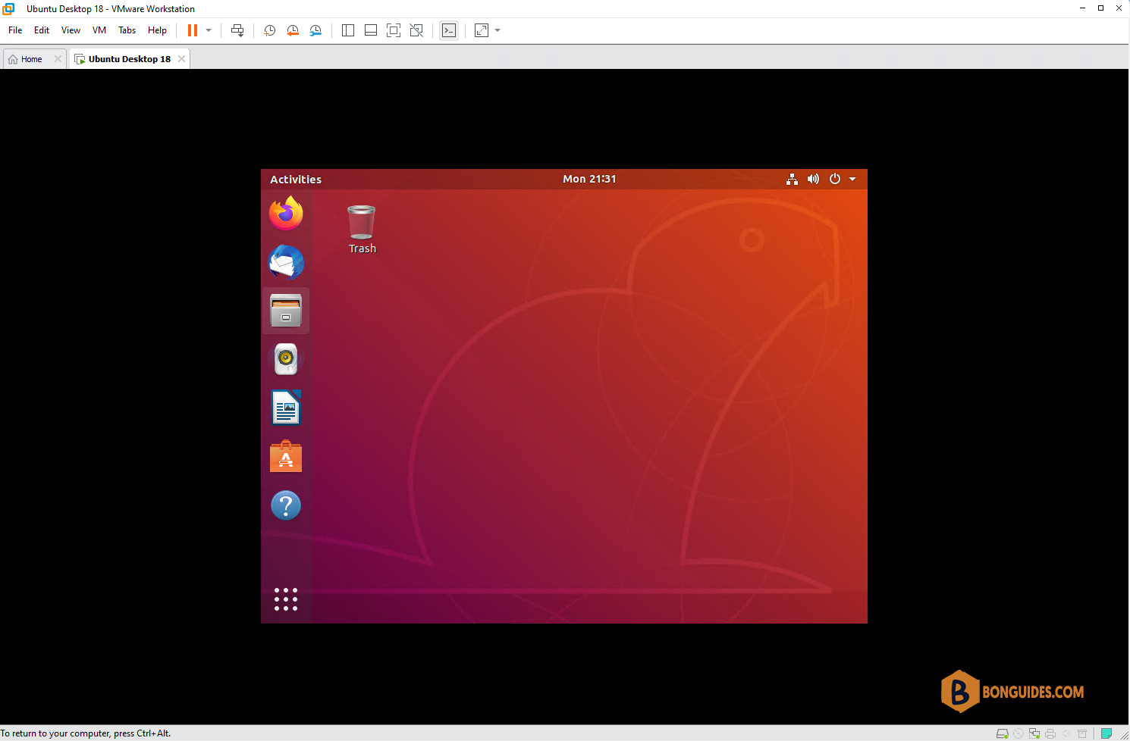This screenshot has height=741, width=1130.
Task: Click the Ubuntu volume speaker icon
Action: tap(813, 180)
